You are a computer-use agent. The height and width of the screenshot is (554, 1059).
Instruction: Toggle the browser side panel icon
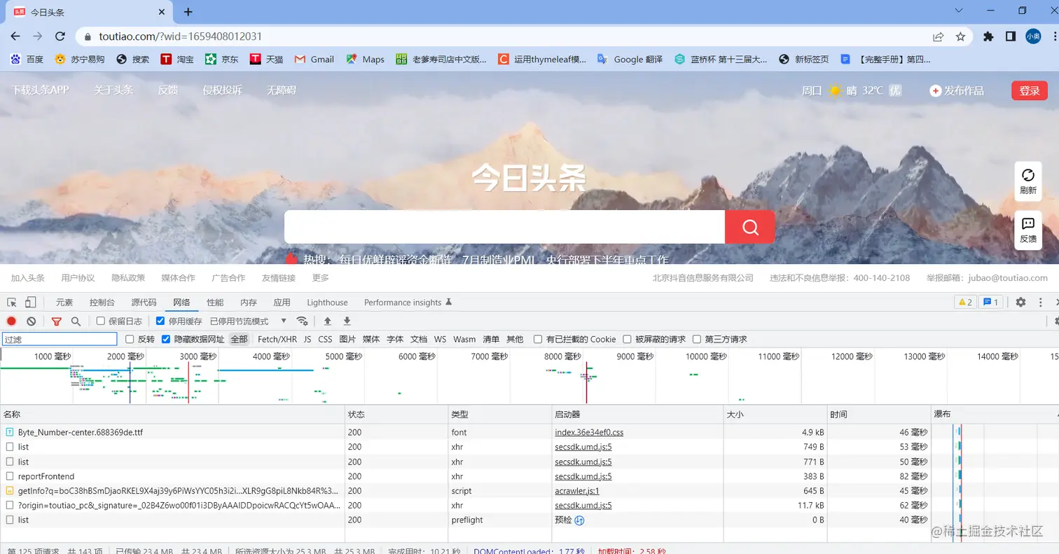pos(1011,36)
